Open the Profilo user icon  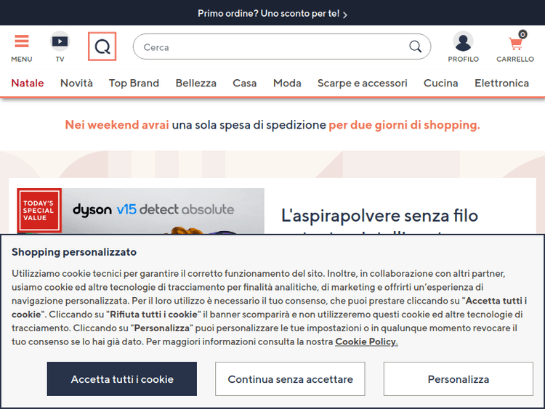point(463,42)
